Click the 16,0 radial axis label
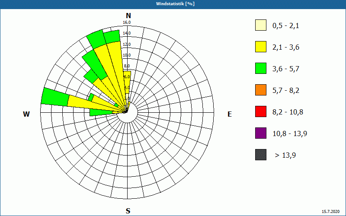The width and height of the screenshot is (346, 216). [127, 22]
